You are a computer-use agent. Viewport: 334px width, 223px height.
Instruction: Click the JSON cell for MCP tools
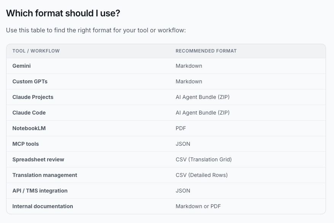coord(183,144)
